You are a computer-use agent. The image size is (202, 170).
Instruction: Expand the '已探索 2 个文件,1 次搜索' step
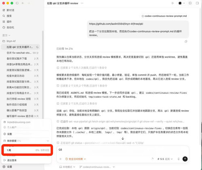(x=82, y=68)
